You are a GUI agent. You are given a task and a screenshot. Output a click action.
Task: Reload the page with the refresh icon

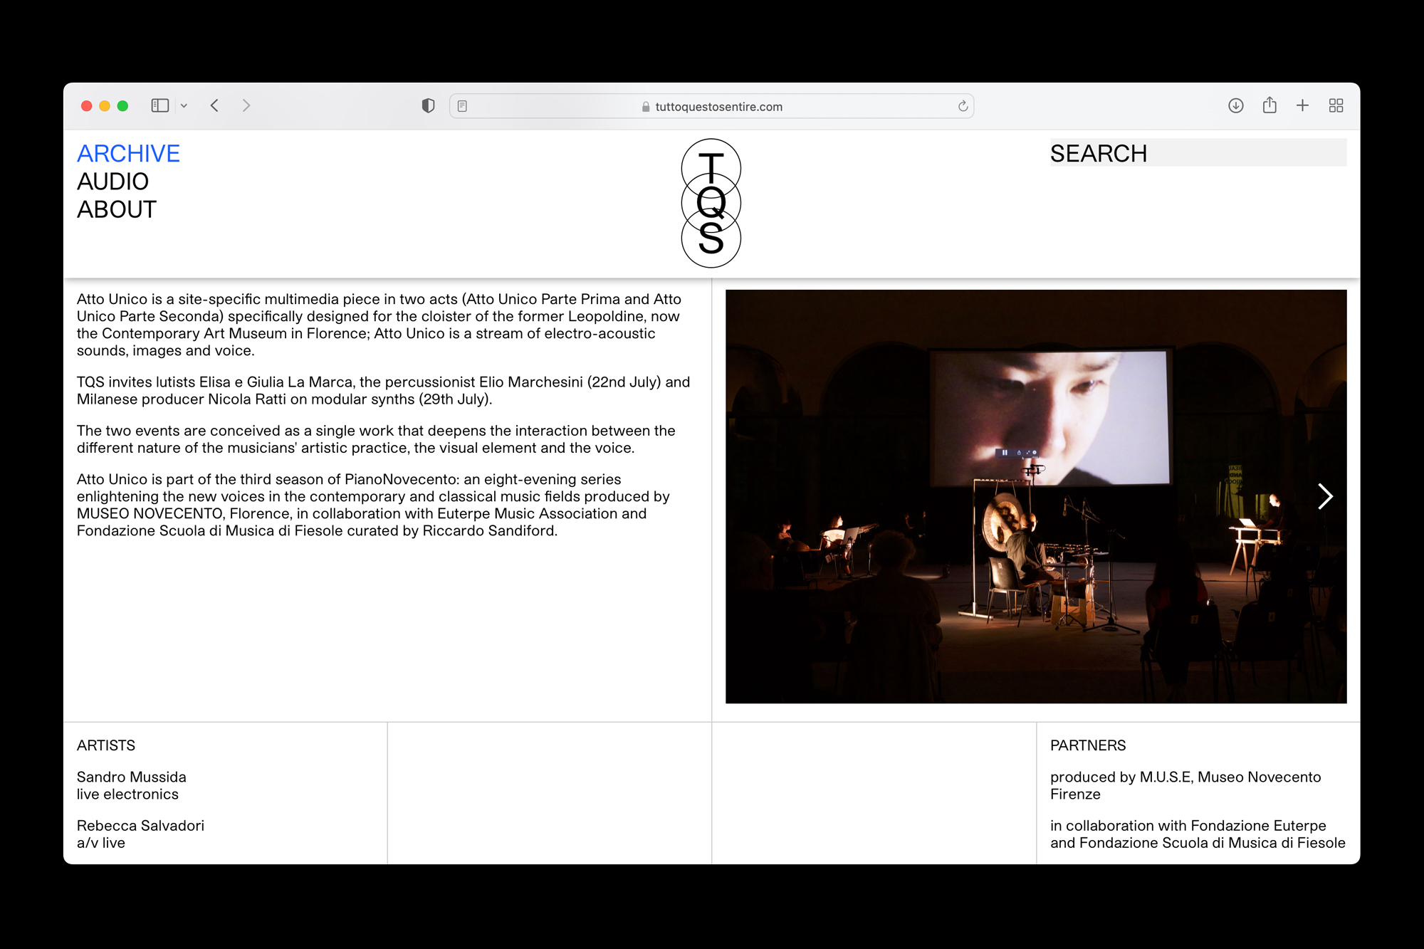coord(963,106)
